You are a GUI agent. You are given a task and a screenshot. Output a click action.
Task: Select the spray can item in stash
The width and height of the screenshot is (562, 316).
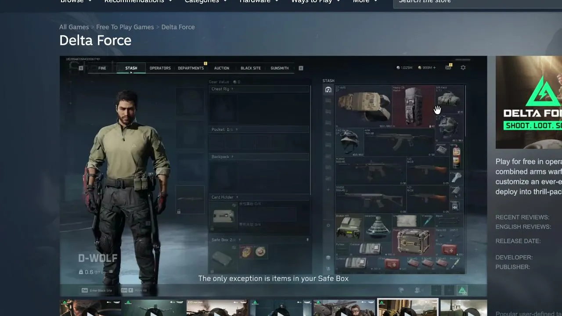click(456, 157)
